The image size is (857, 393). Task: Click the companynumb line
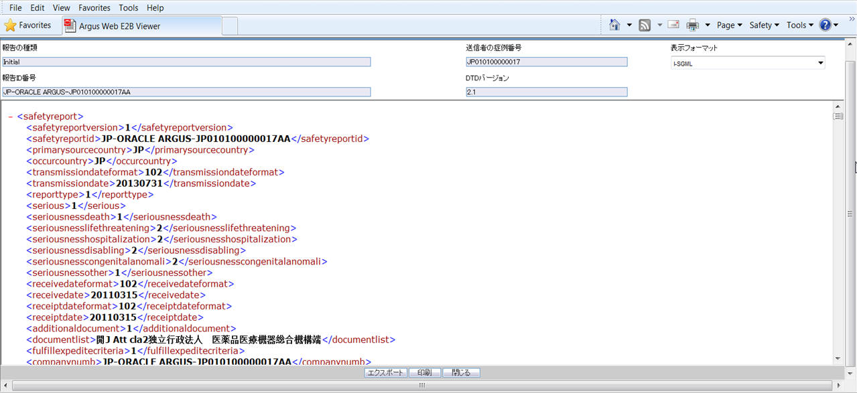point(198,362)
